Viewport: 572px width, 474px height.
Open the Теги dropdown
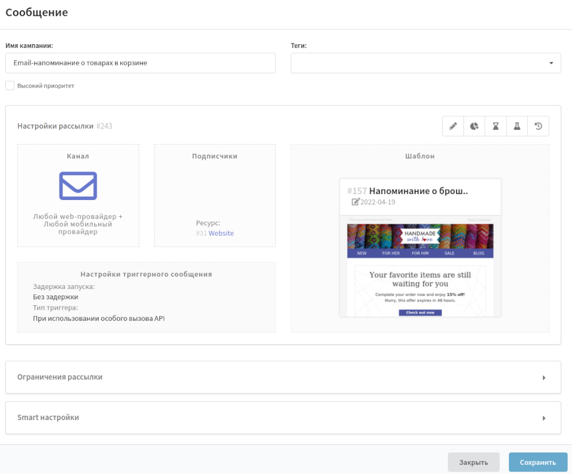(425, 63)
